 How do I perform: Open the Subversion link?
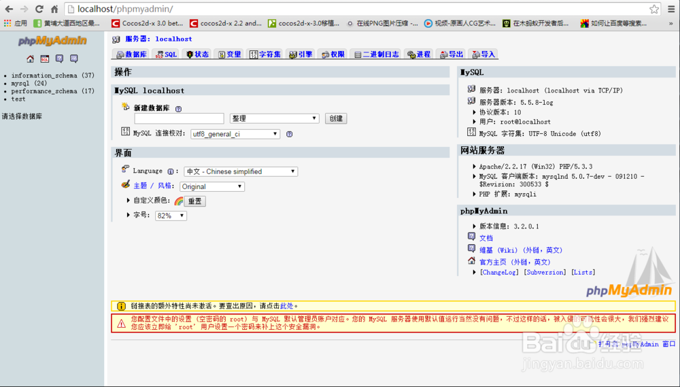(545, 273)
